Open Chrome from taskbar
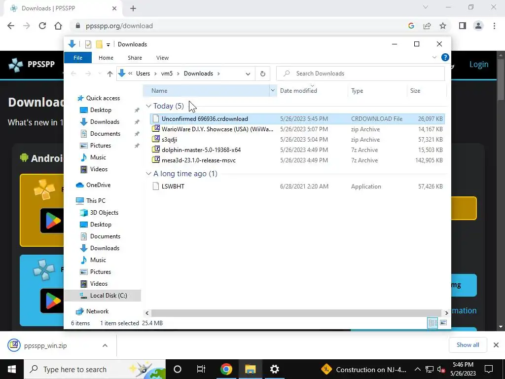505x379 pixels. click(x=226, y=369)
